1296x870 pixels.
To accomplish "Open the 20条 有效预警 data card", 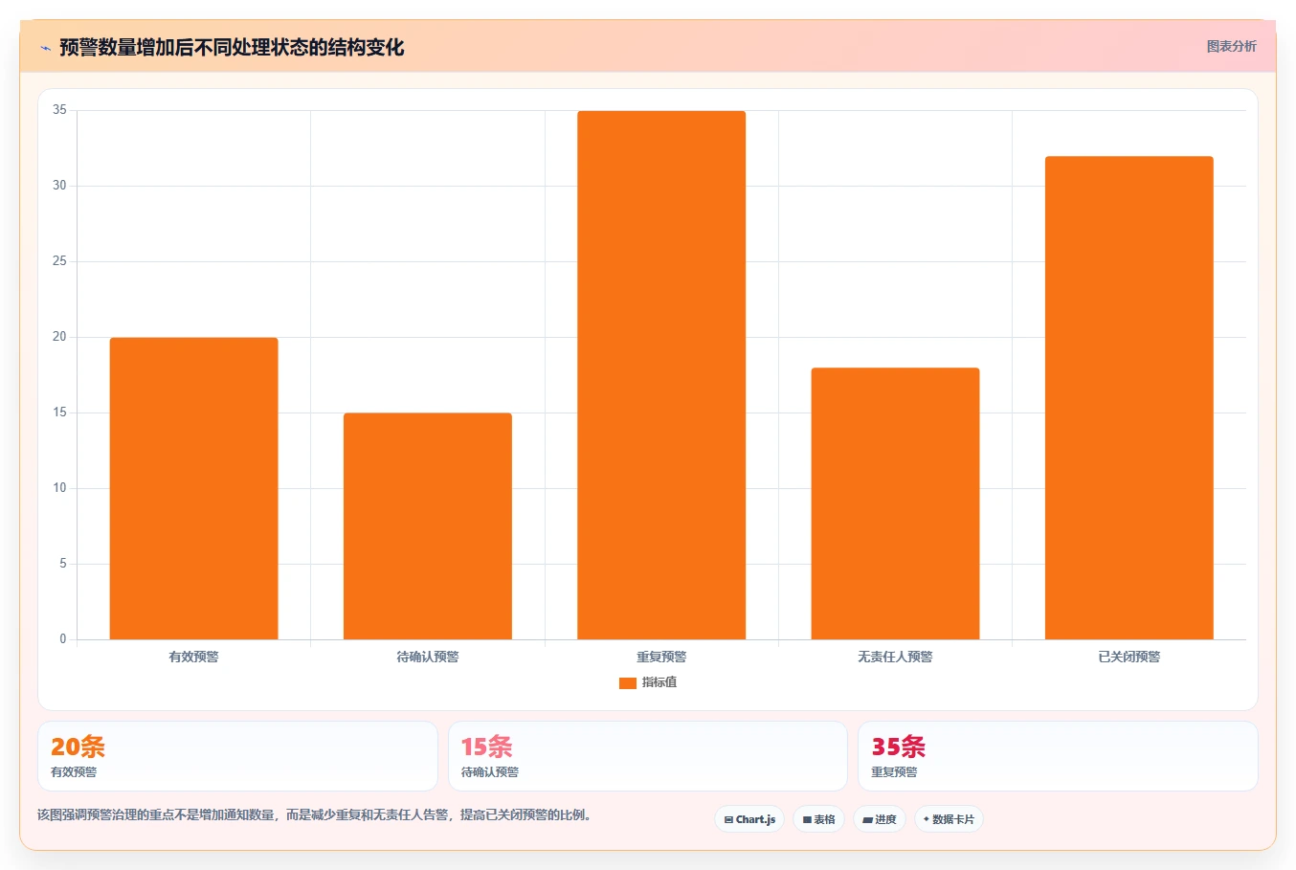I will click(x=237, y=756).
